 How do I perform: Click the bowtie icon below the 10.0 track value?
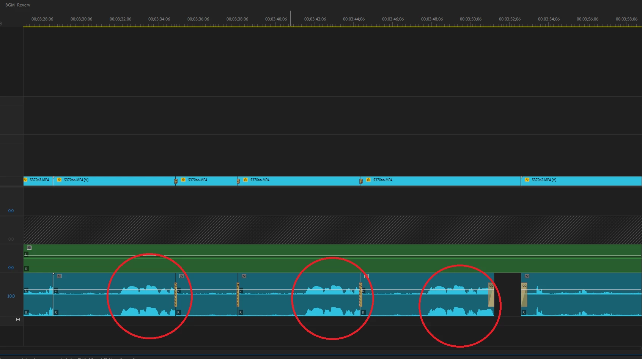(x=18, y=320)
